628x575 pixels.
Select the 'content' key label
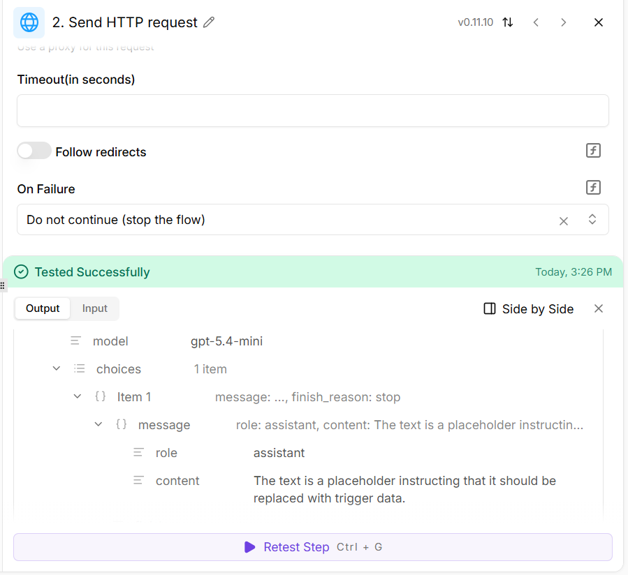[177, 481]
